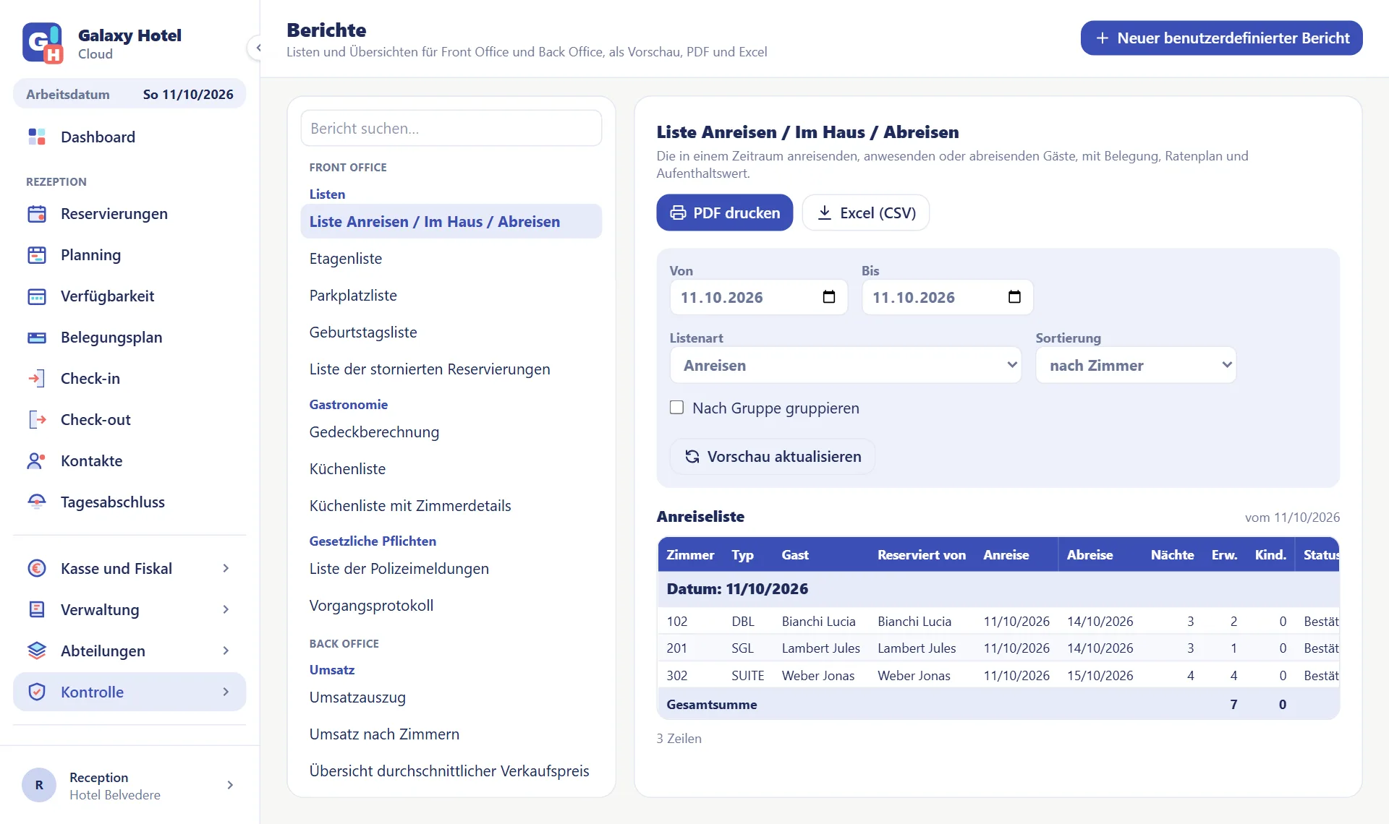Click the Kasse und Fiskal euro icon
The width and height of the screenshot is (1389, 824).
pyautogui.click(x=37, y=569)
